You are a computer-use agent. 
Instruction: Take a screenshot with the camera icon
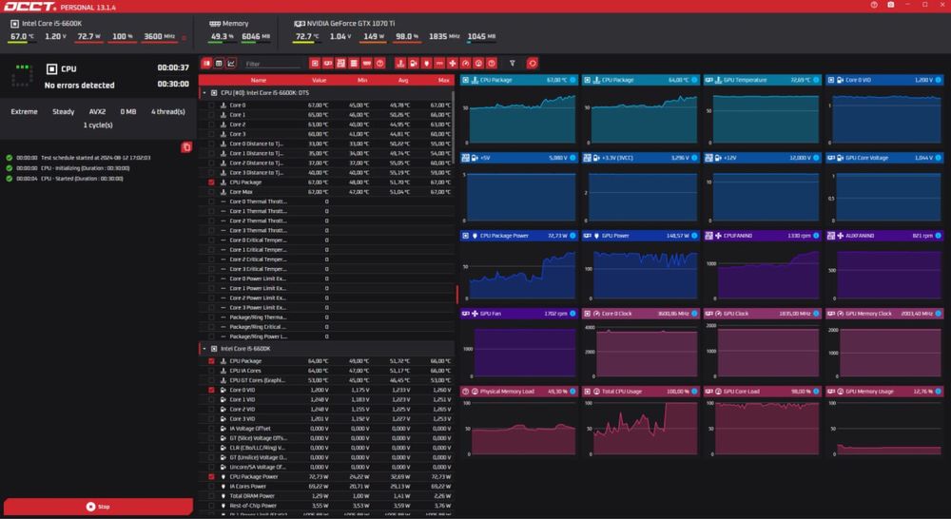pos(890,5)
